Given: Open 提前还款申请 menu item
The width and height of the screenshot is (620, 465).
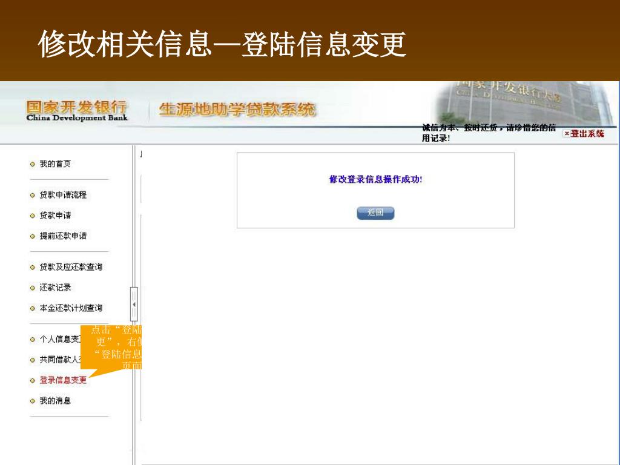Looking at the screenshot, I should pyautogui.click(x=63, y=236).
